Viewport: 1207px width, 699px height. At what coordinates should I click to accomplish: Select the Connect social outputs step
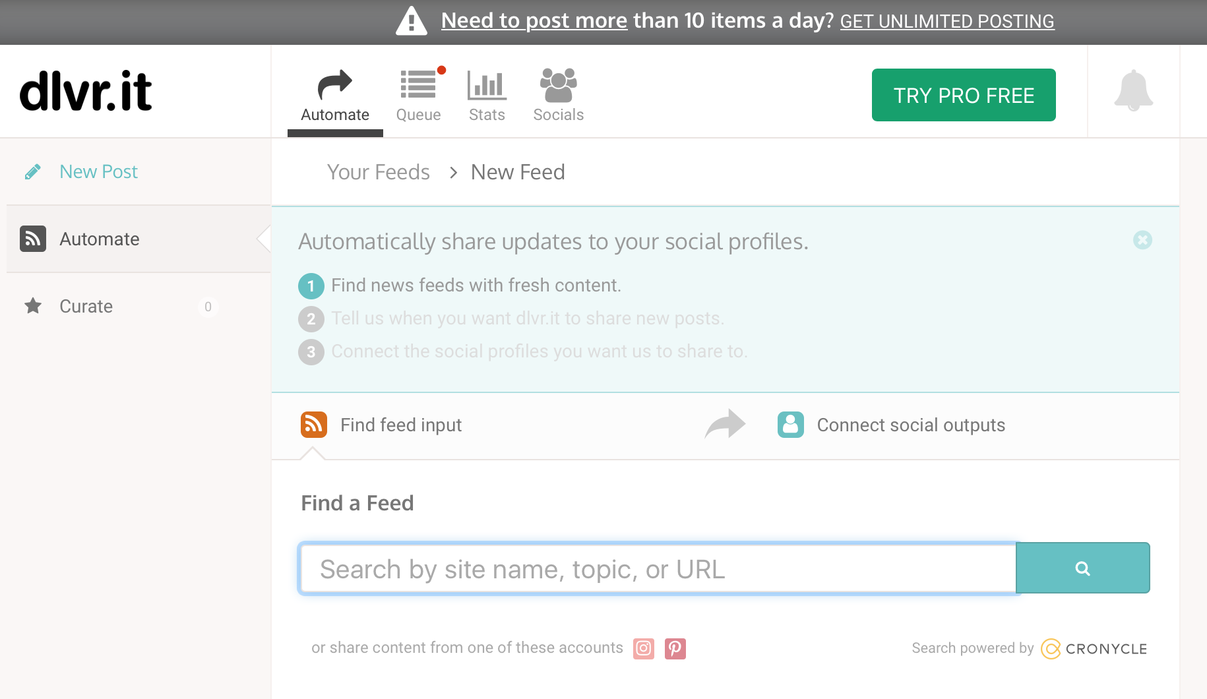pyautogui.click(x=911, y=425)
